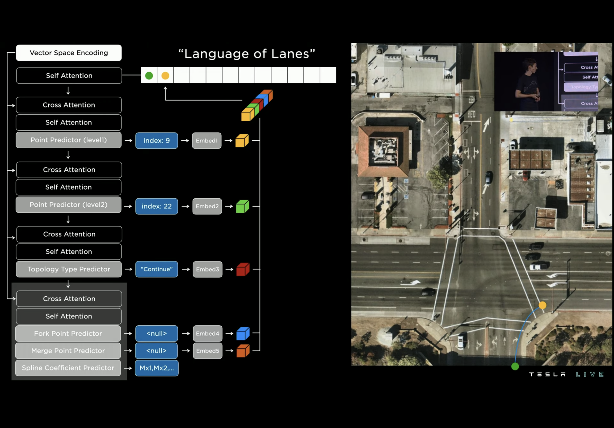614x428 pixels.
Task: Select the Vector Space Encoding box
Action: [69, 53]
